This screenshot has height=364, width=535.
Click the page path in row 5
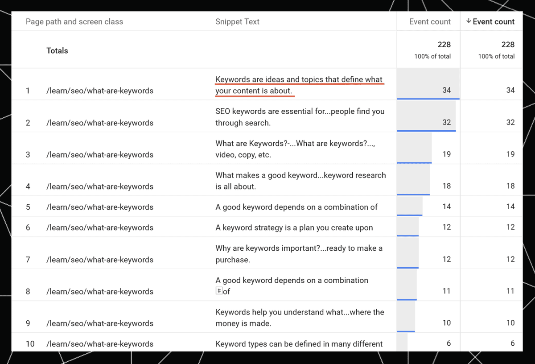point(99,207)
